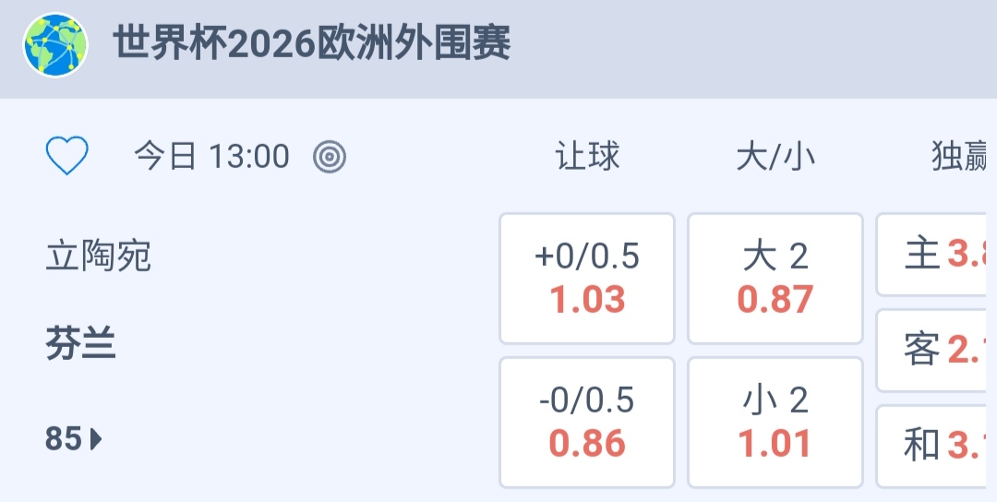Select the 独赢 column header
The image size is (997, 502).
coord(960,157)
